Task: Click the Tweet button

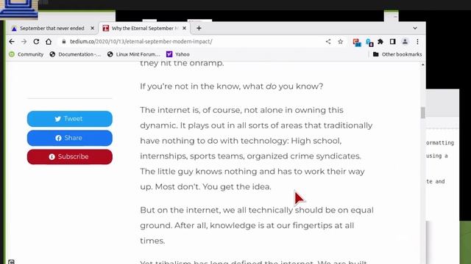Action: (70, 119)
